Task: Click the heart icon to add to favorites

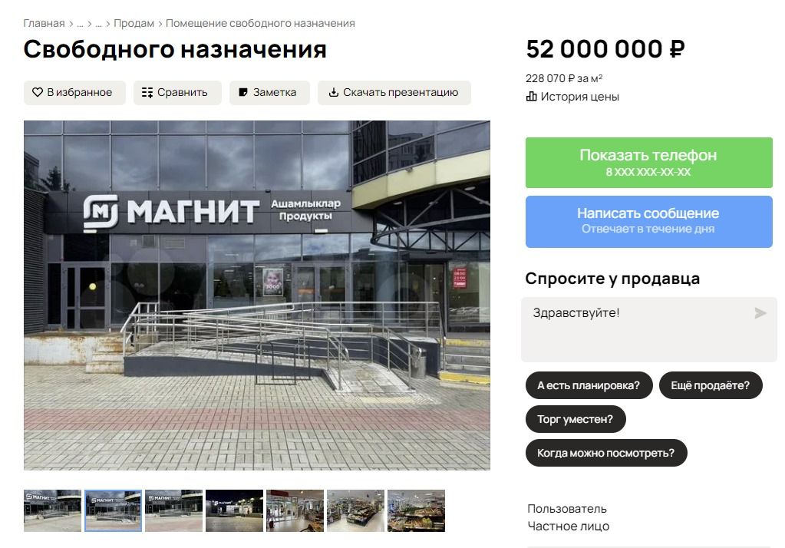Action: [37, 92]
